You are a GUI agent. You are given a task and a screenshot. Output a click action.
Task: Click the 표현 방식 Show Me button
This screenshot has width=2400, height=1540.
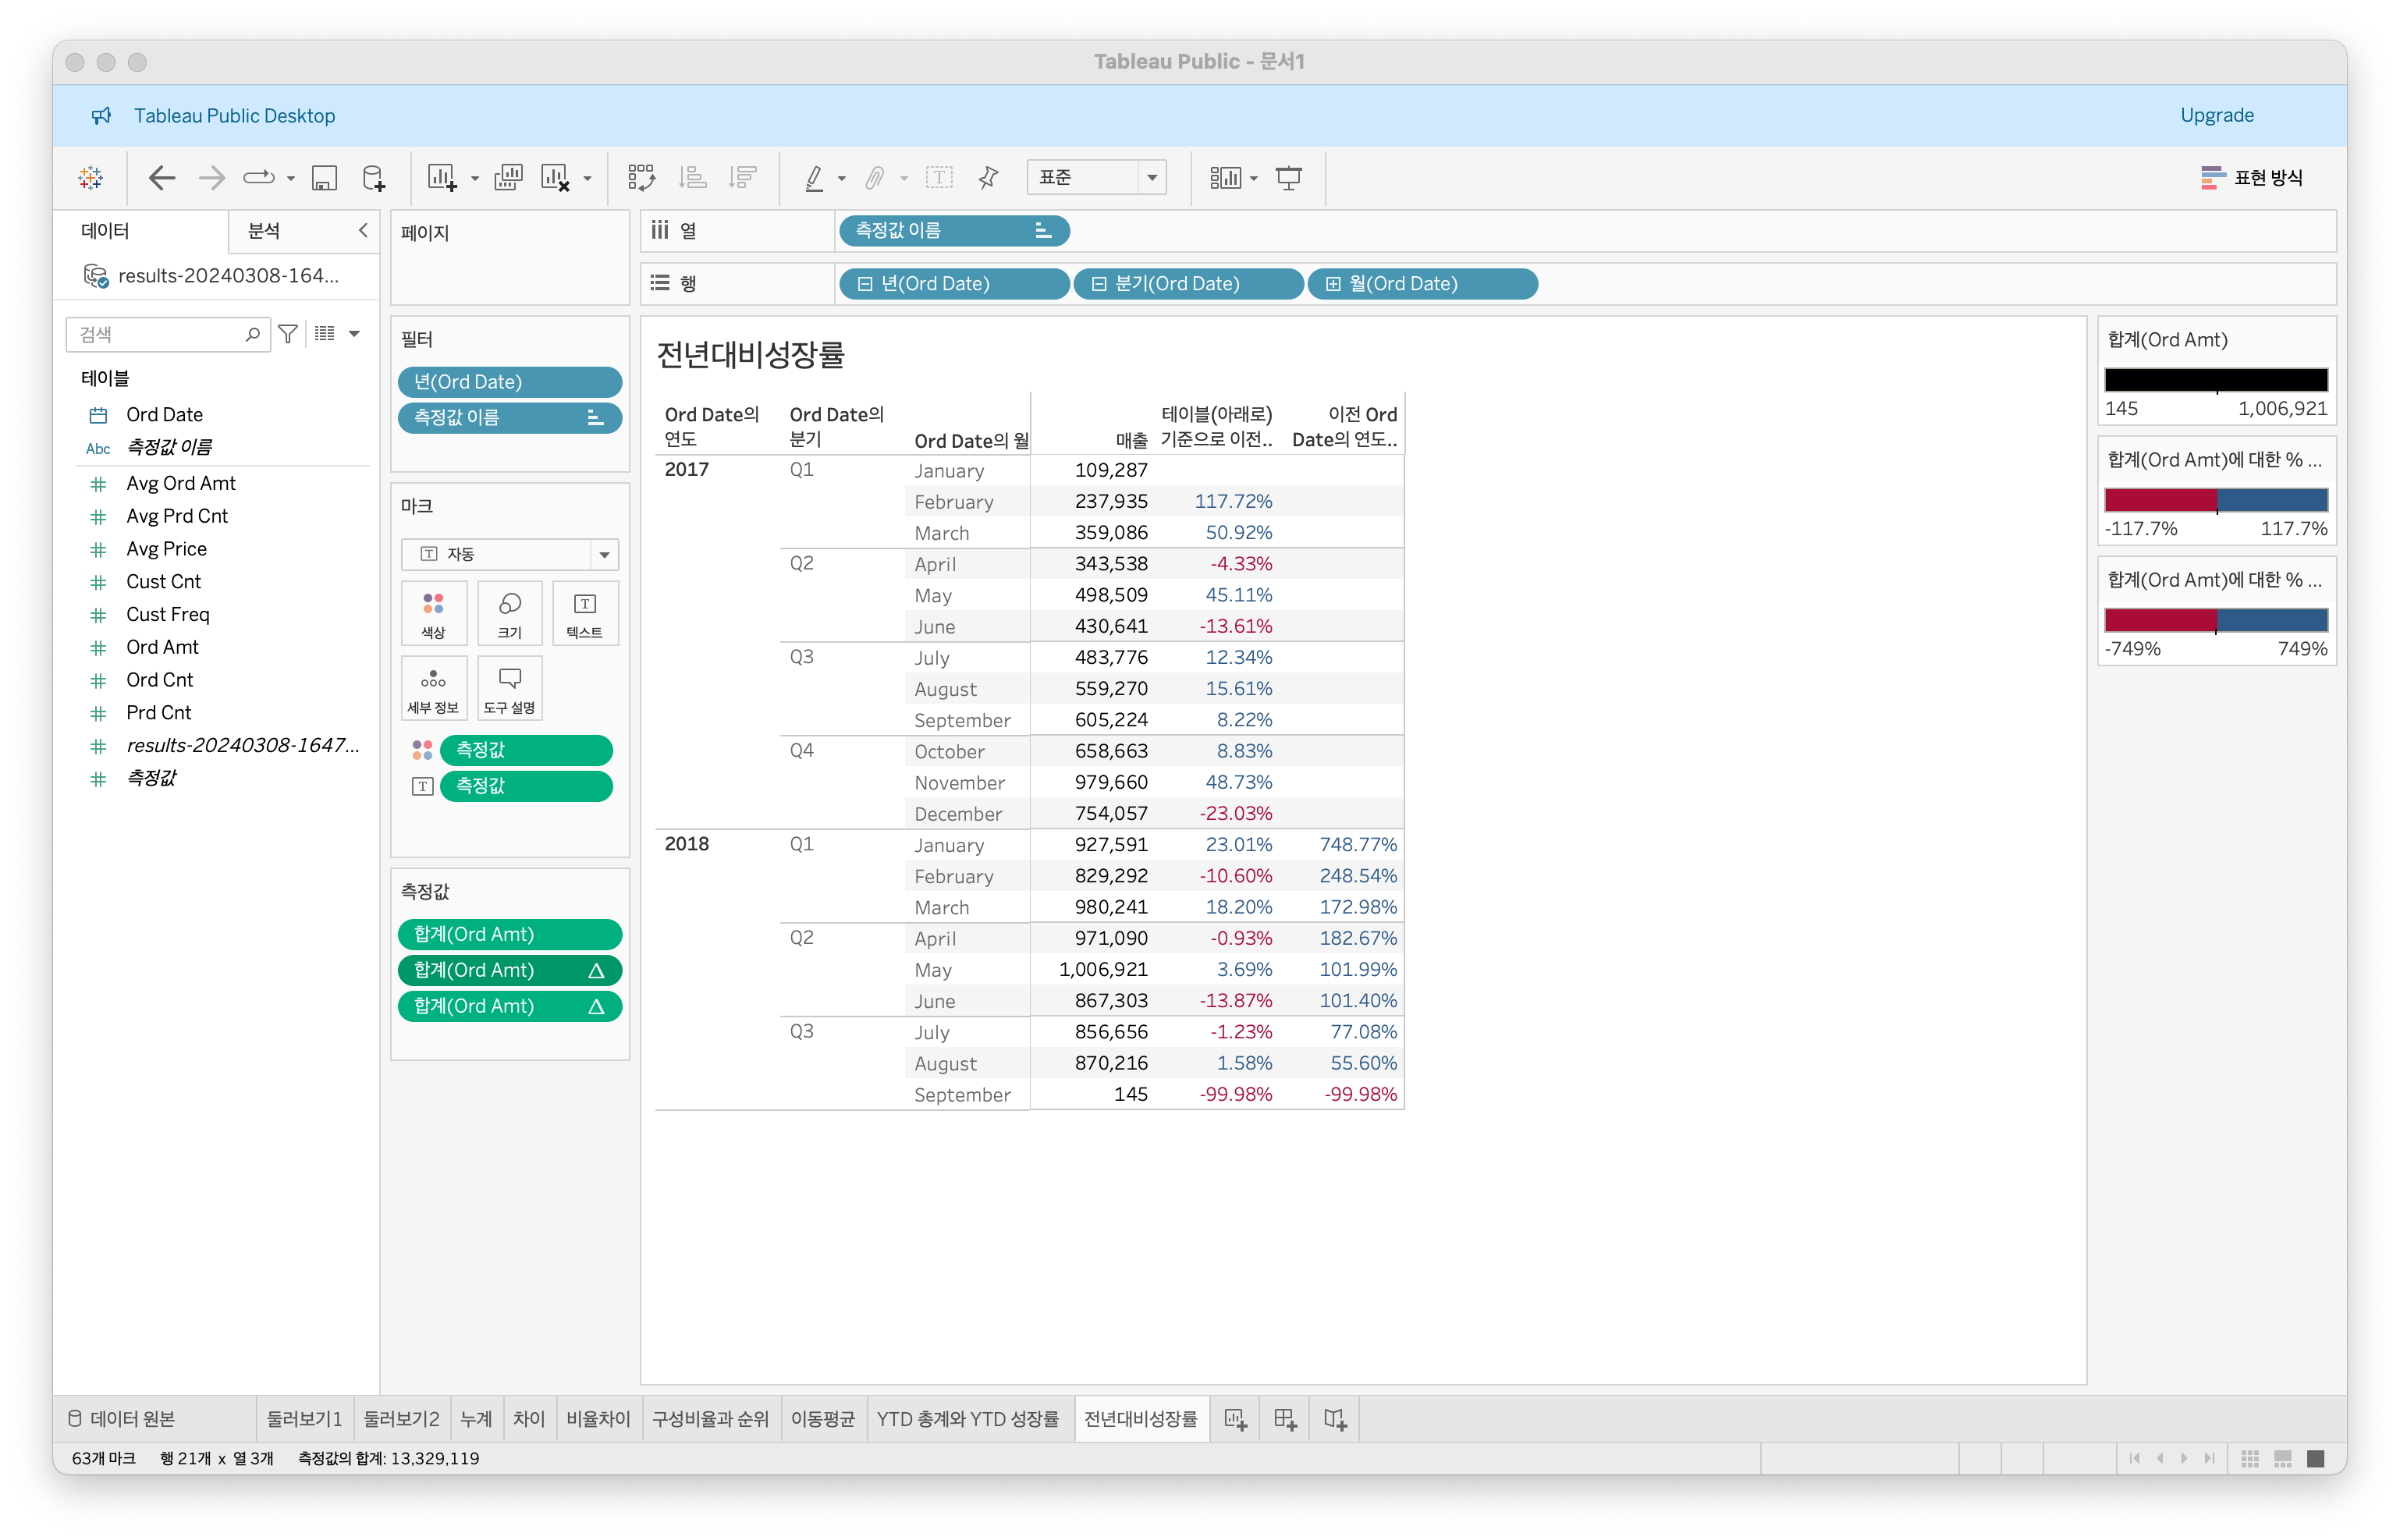(x=2251, y=178)
